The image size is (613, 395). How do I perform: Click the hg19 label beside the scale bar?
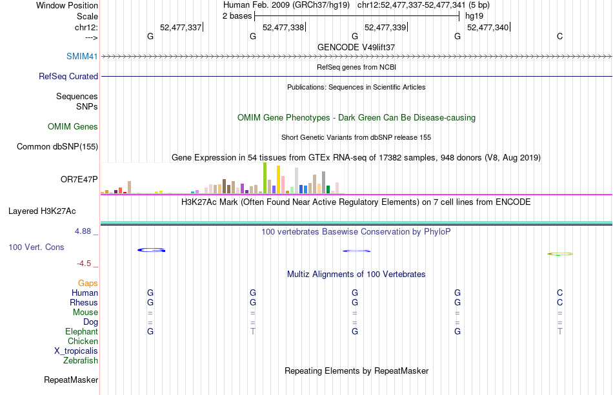coord(474,16)
